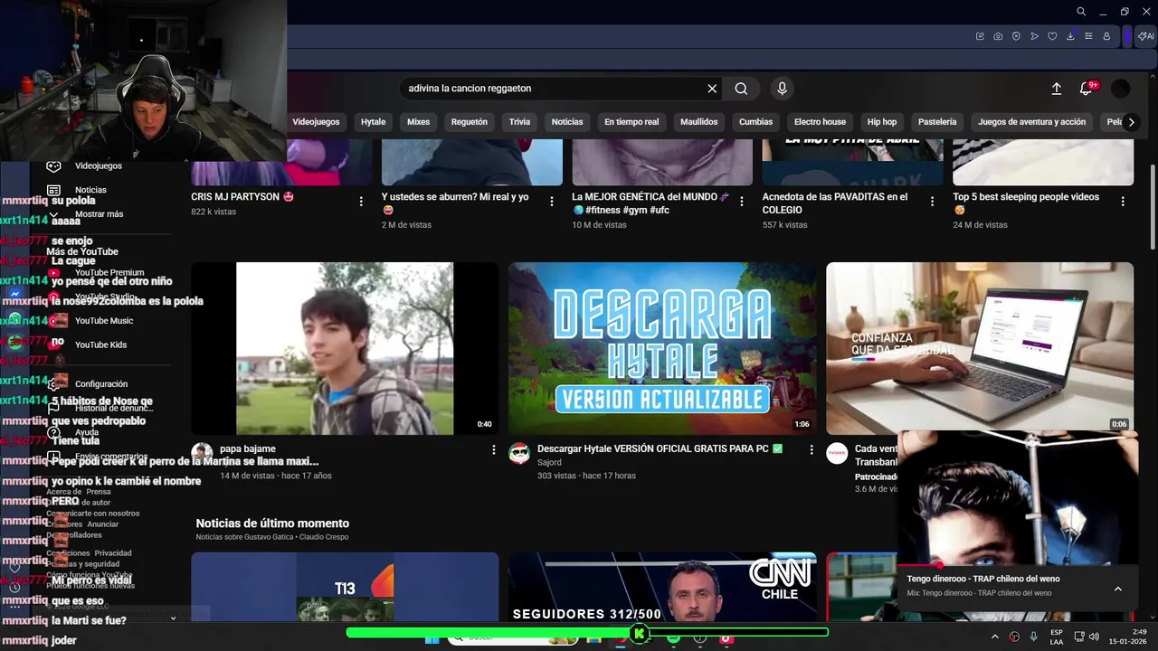Open the CNN Chile news thumbnail
The width and height of the screenshot is (1158, 651).
pyautogui.click(x=662, y=588)
